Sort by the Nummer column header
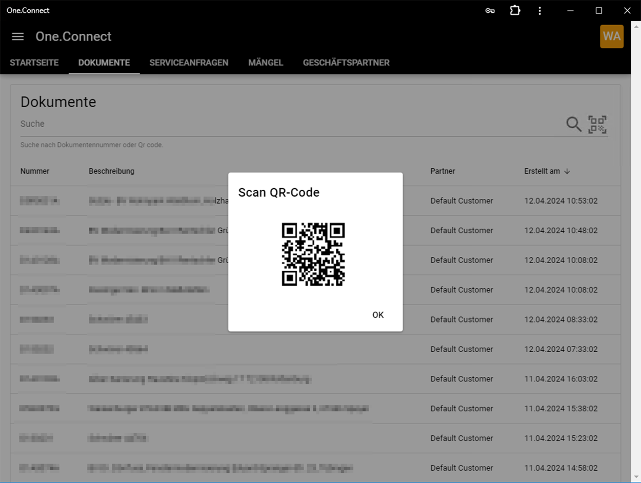Image resolution: width=641 pixels, height=483 pixels. [35, 171]
